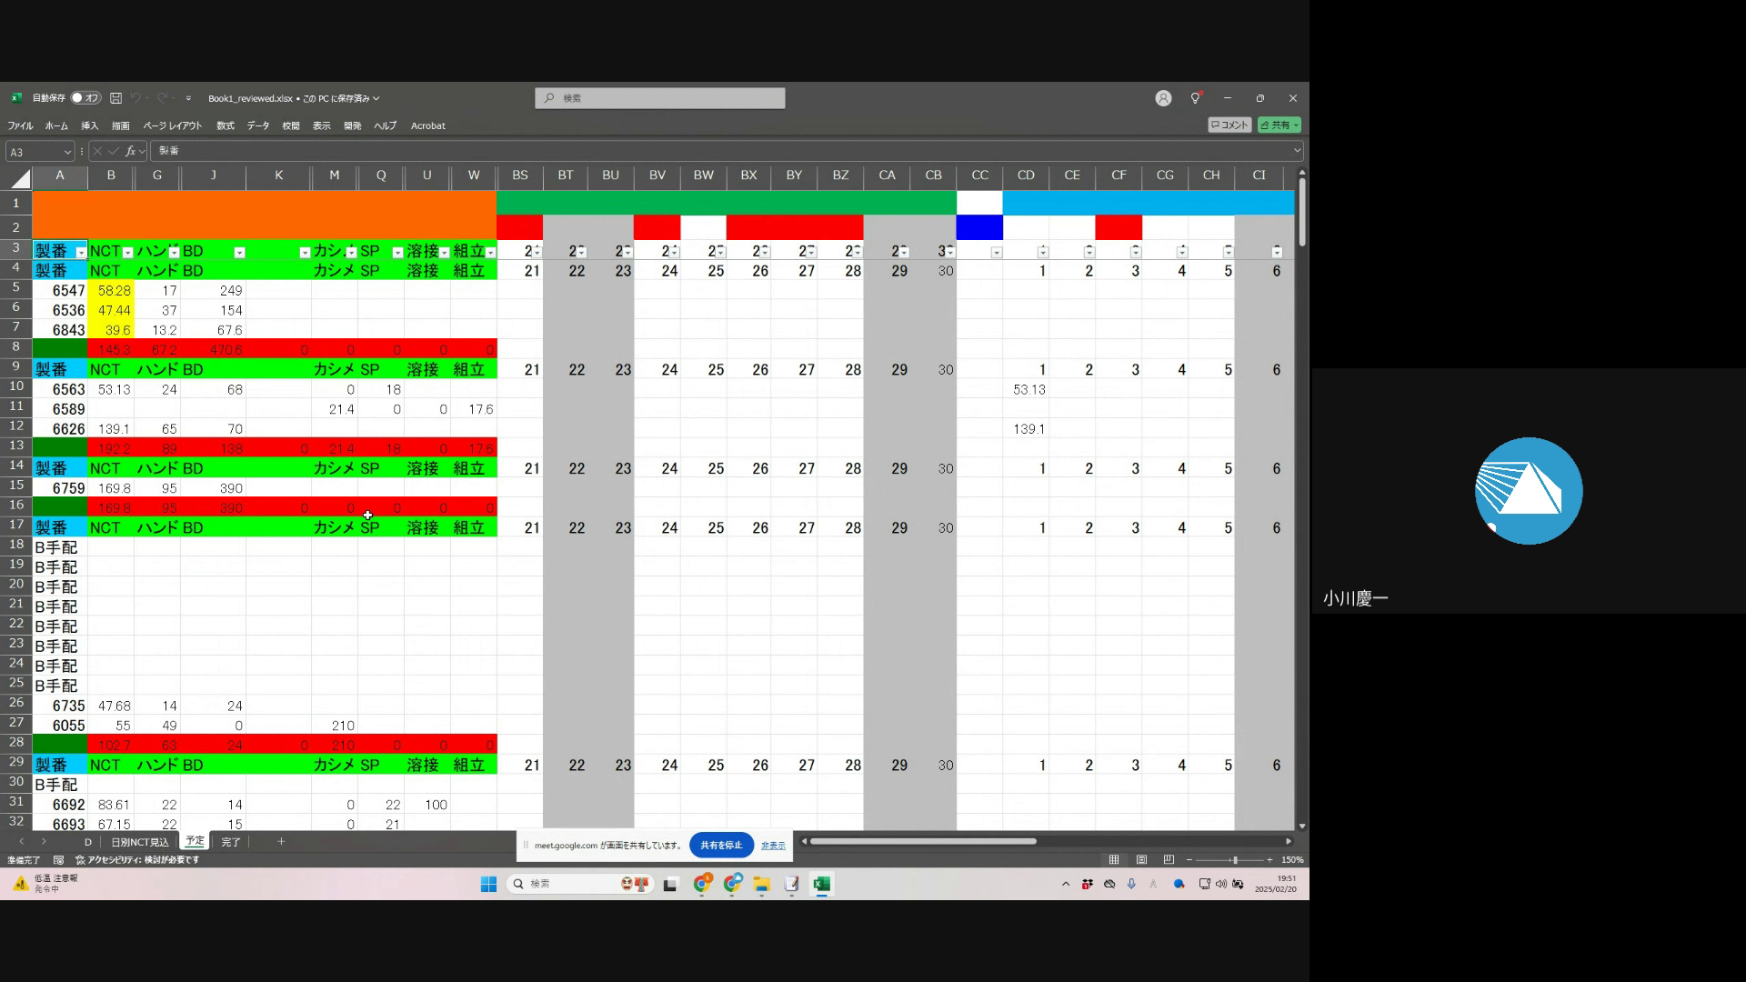Click the Save disk icon
This screenshot has width=1746, height=982.
point(115,98)
